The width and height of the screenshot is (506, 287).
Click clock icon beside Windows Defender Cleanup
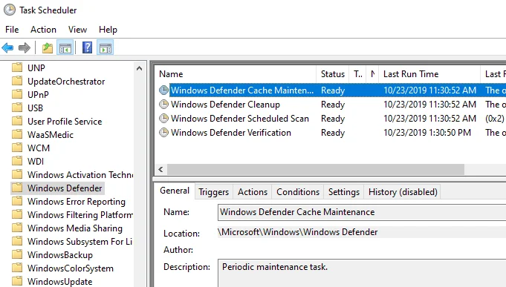(x=164, y=105)
